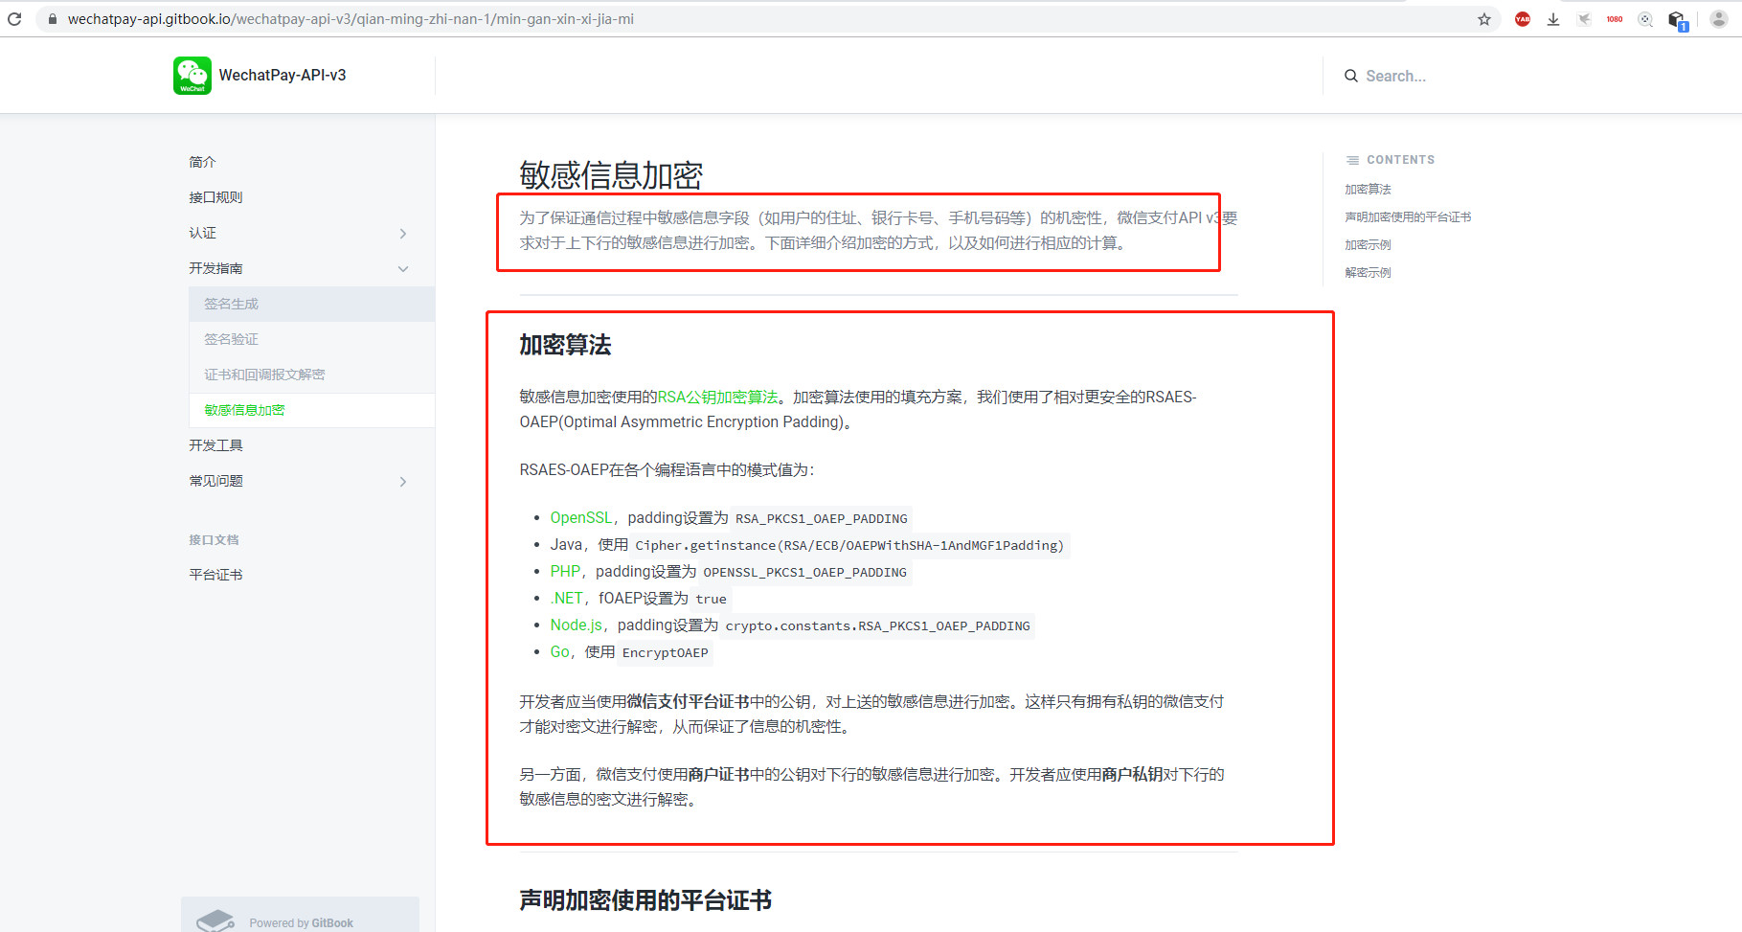Click the OPENSSL_PKCS1_OAEP_PADDING code snippet
1742x932 pixels.
pyautogui.click(x=805, y=572)
